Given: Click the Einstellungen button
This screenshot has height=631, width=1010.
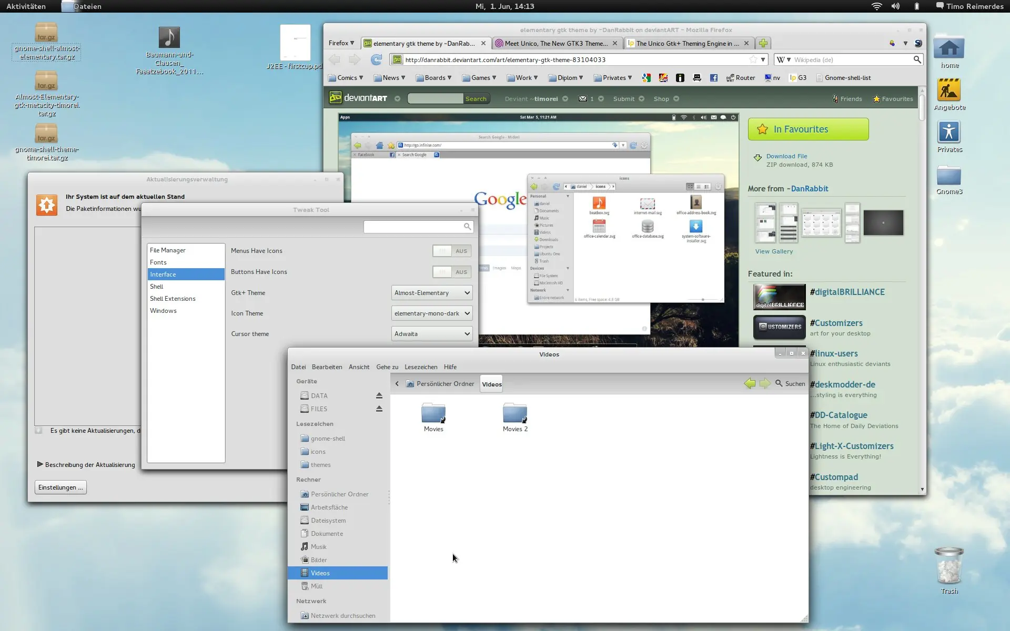Looking at the screenshot, I should click(x=60, y=487).
